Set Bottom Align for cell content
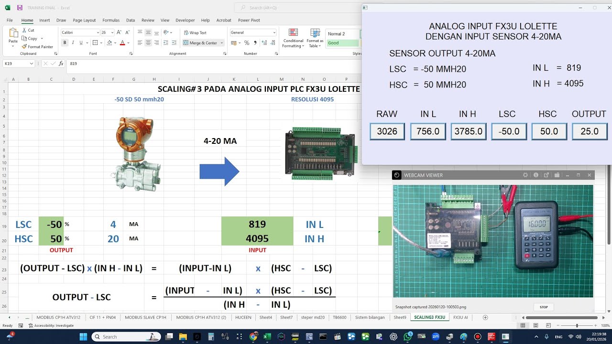The width and height of the screenshot is (612, 344). (156, 32)
